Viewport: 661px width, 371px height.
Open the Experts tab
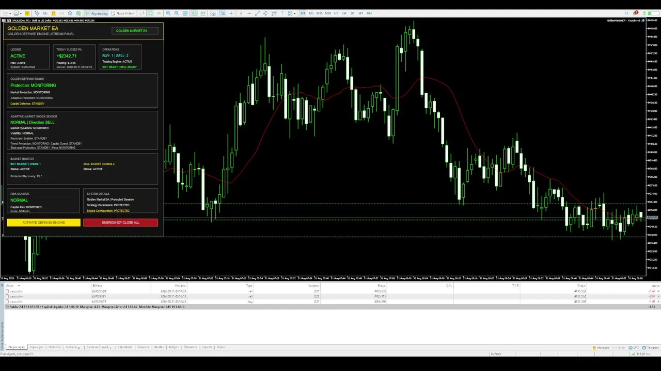coord(207,347)
